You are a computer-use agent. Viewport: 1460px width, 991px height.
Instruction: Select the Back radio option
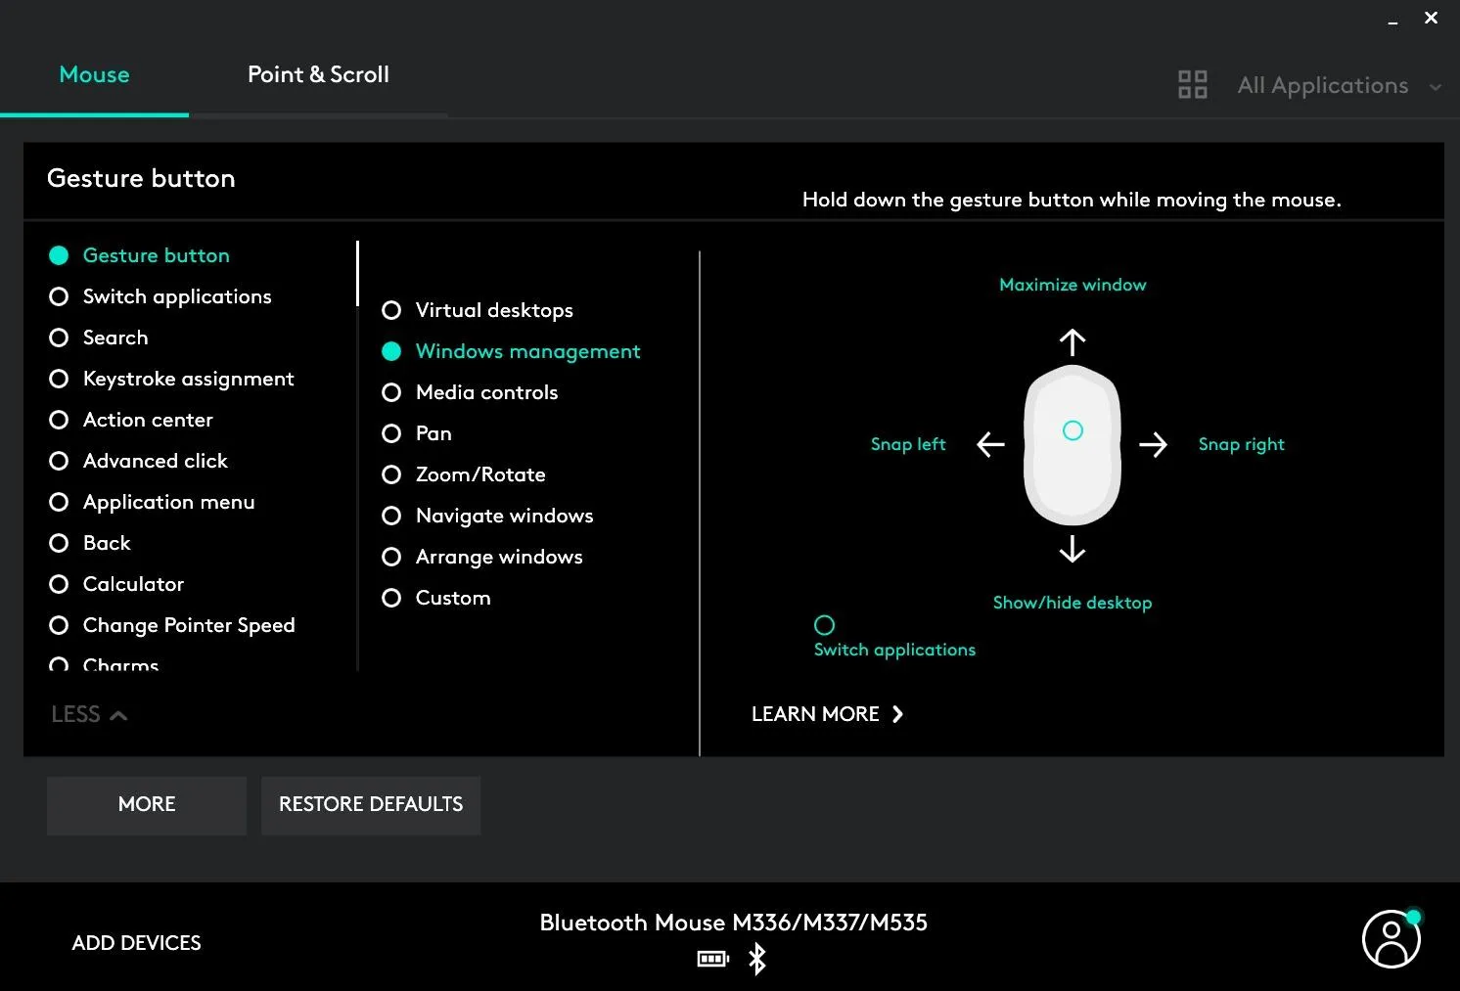tap(59, 543)
